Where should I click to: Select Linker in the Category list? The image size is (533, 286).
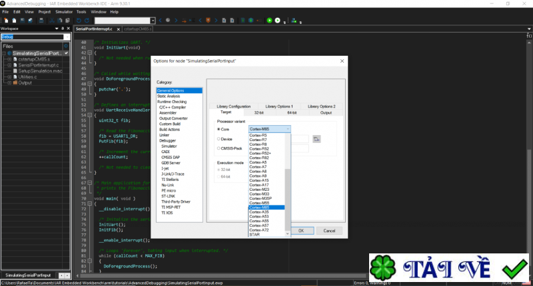click(x=165, y=136)
